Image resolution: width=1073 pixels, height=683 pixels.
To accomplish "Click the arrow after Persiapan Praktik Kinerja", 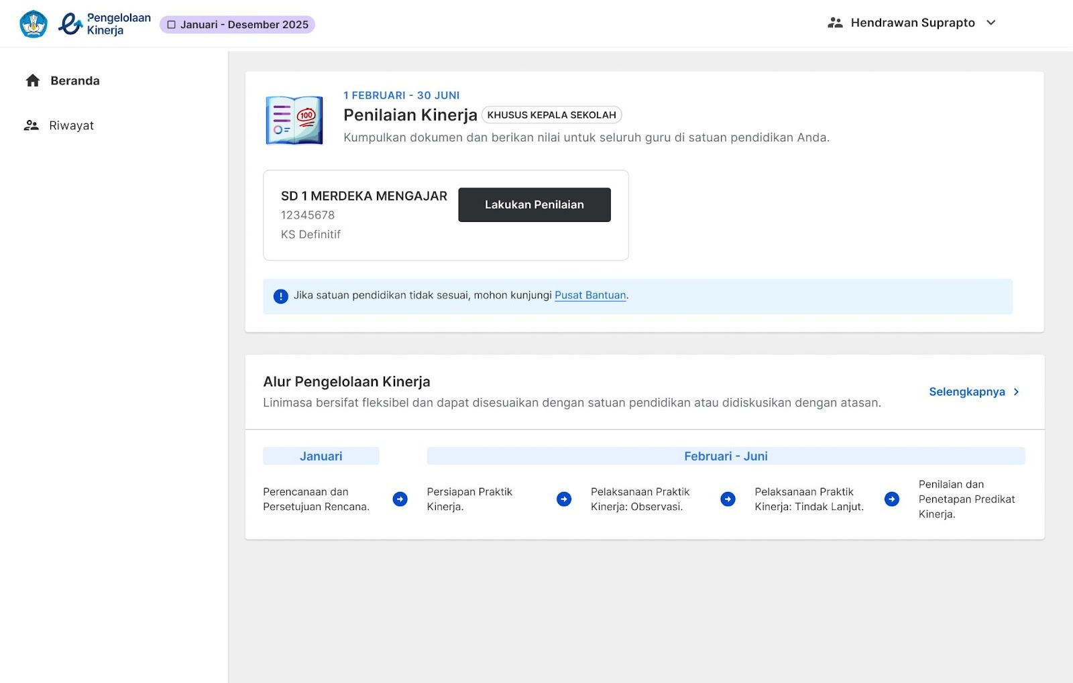I will click(x=564, y=499).
